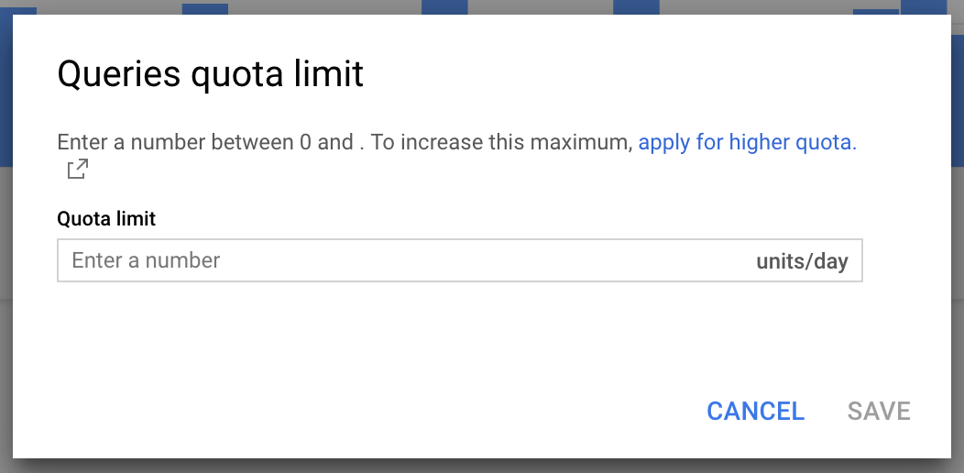Open the "apply for higher quota" link

747,143
